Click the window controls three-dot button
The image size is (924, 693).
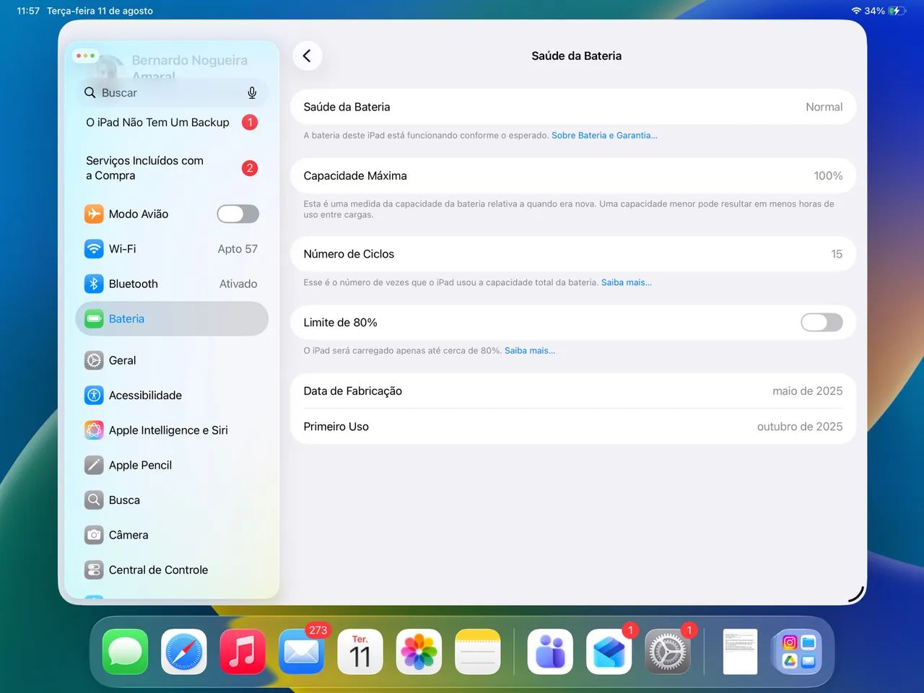pyautogui.click(x=85, y=56)
